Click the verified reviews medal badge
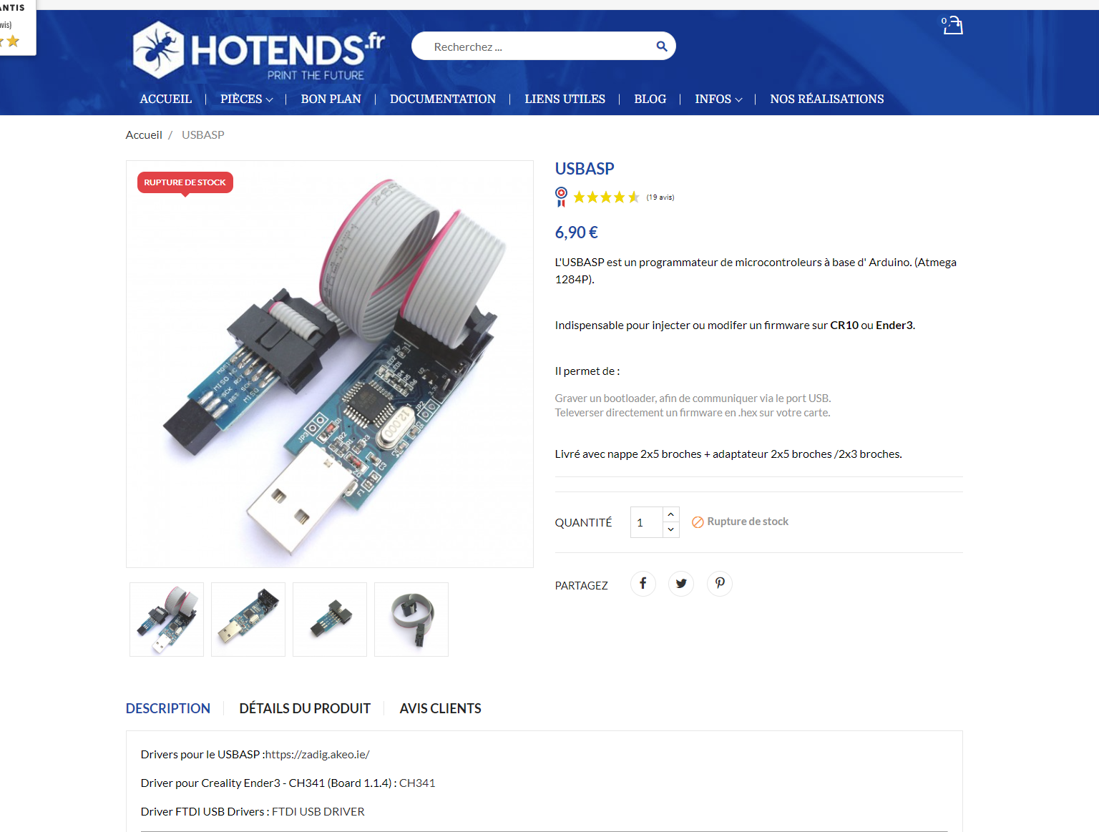The height and width of the screenshot is (832, 1099). click(562, 197)
